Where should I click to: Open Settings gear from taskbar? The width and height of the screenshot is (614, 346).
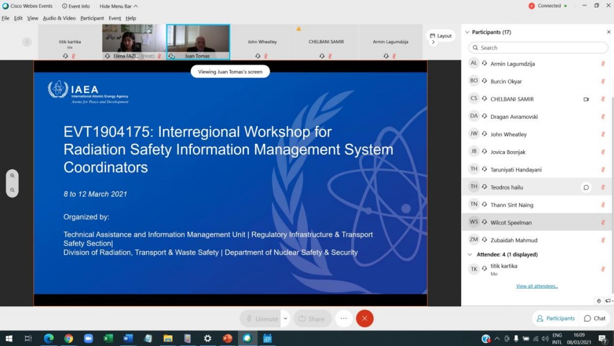tap(208, 339)
